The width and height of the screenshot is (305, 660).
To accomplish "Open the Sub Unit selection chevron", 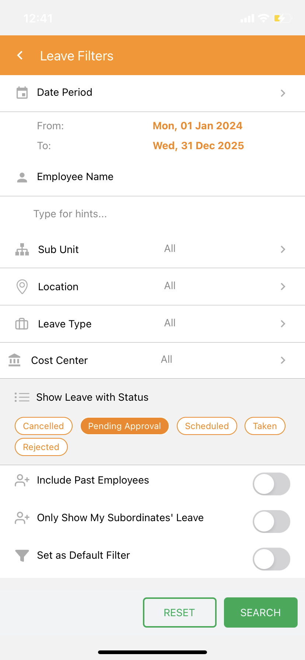I will (x=283, y=249).
